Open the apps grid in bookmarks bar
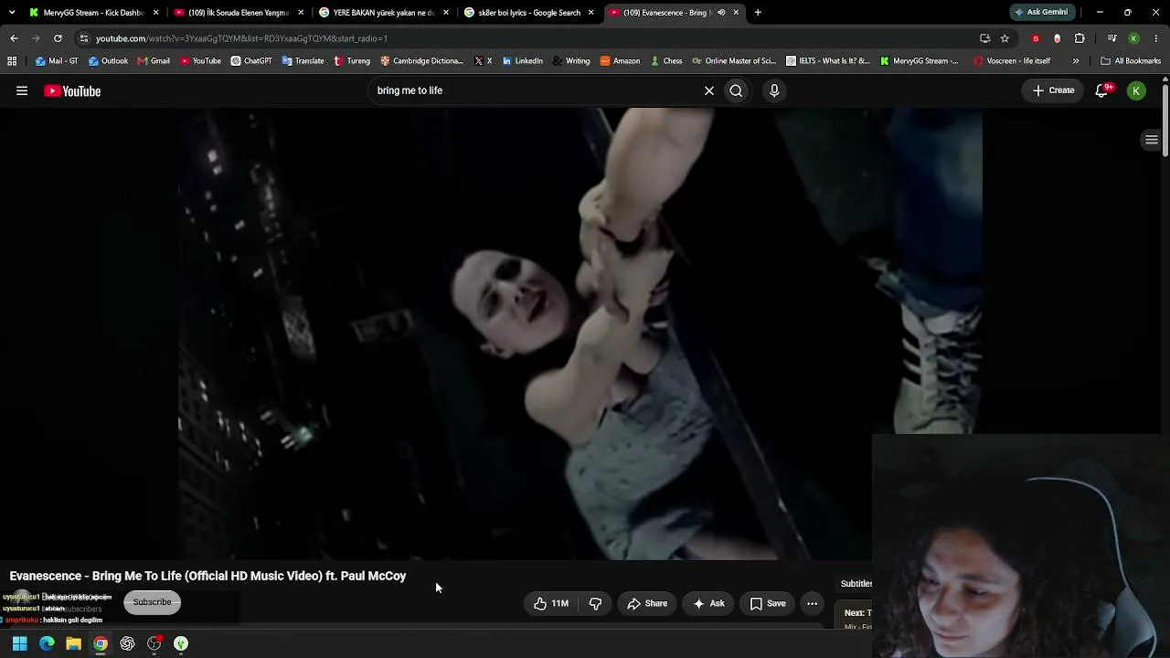Viewport: 1170px width, 658px height. click(x=12, y=61)
